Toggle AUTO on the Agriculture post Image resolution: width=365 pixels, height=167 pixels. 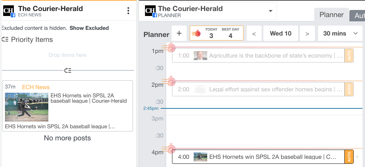[x=349, y=55]
